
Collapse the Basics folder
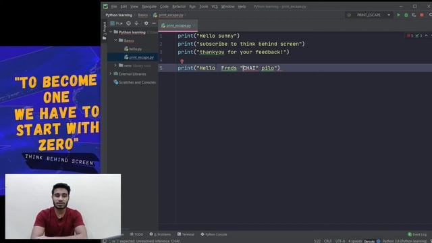pos(116,40)
